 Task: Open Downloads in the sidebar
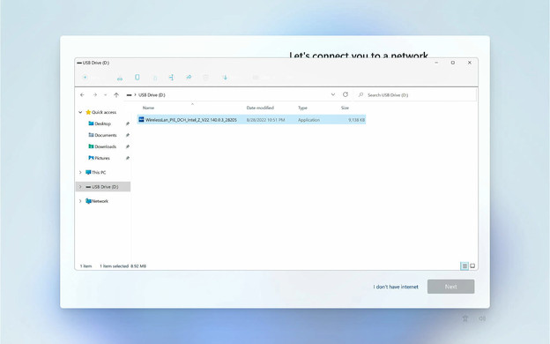tap(105, 146)
